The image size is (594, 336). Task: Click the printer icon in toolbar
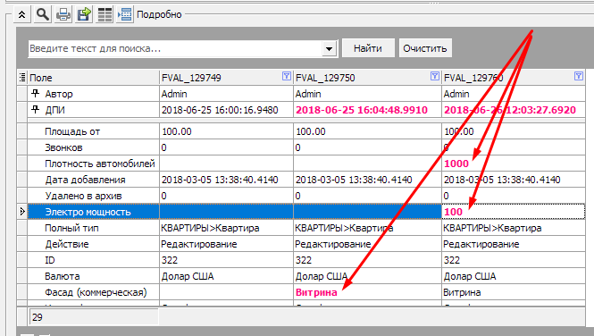pos(63,15)
